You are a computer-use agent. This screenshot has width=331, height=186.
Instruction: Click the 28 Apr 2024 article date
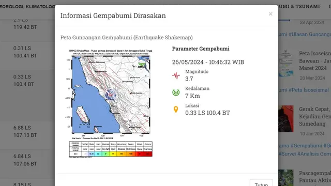312,22
